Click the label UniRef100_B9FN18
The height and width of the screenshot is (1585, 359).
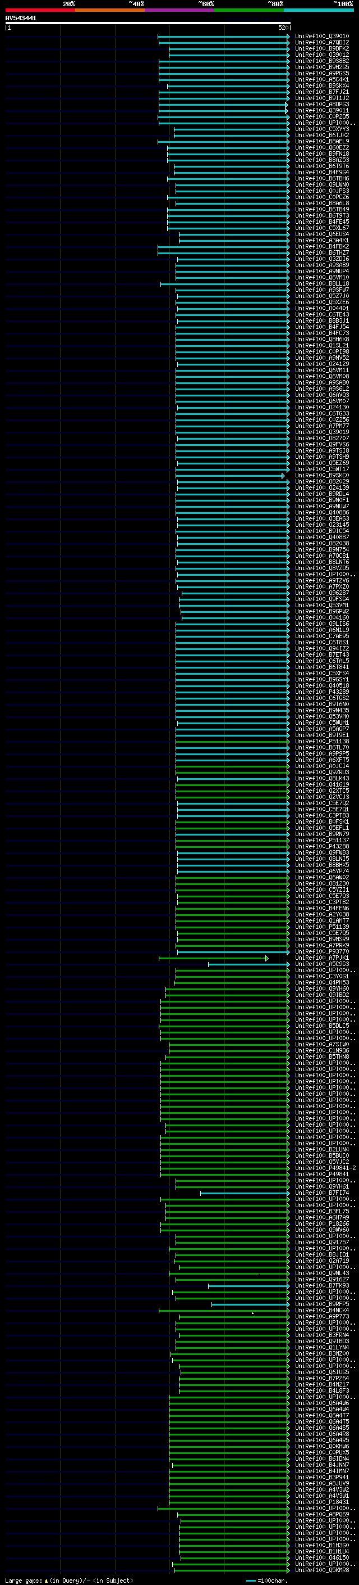(x=322, y=154)
